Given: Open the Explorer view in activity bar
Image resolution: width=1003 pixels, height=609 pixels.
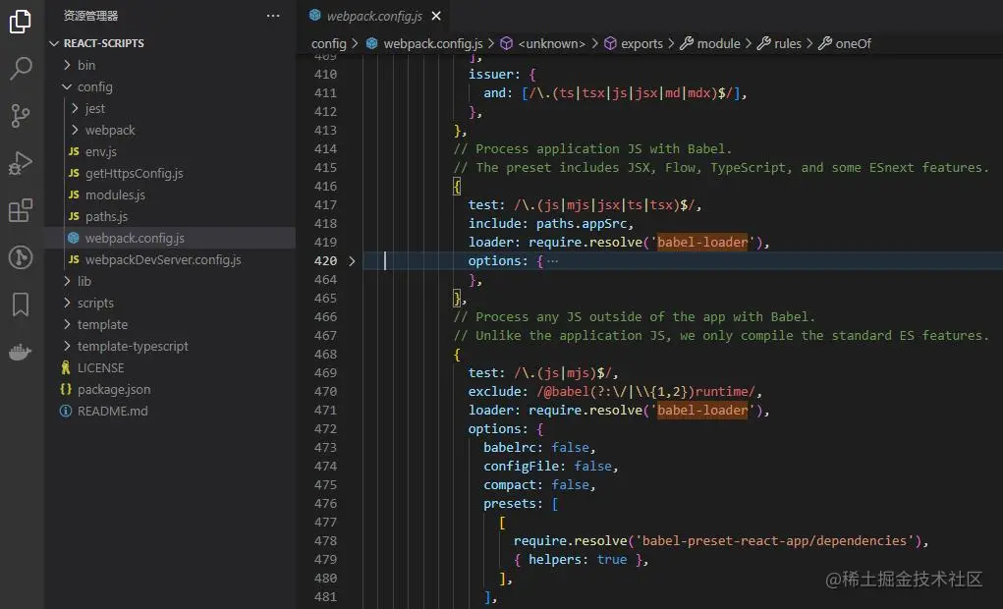Looking at the screenshot, I should 21,21.
